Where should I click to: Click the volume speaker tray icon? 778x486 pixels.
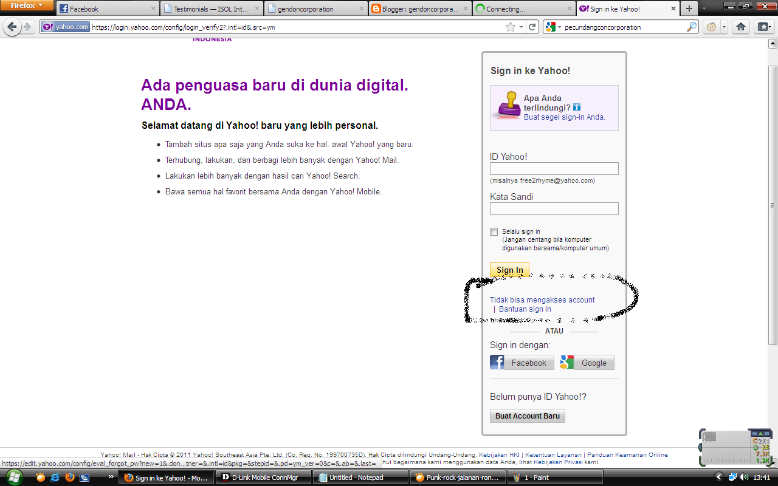click(744, 477)
